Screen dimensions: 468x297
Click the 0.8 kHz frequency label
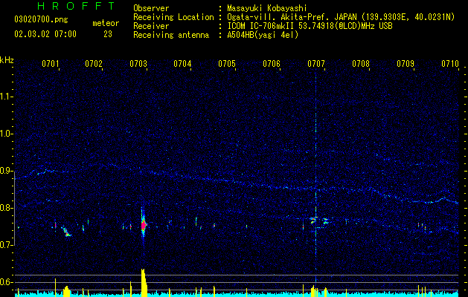(6, 208)
